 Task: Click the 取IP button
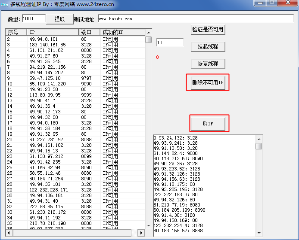pos(208,124)
